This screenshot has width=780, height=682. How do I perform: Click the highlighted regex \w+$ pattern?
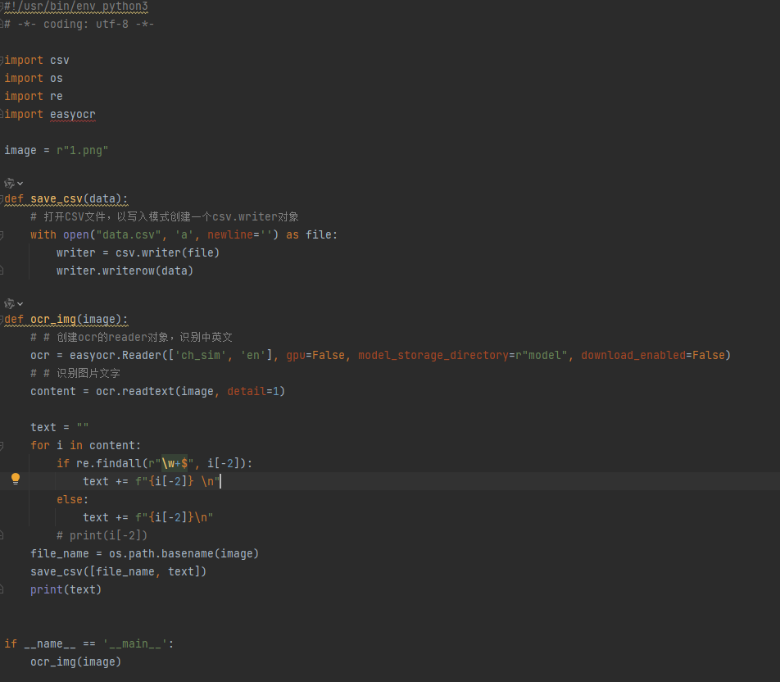click(174, 463)
